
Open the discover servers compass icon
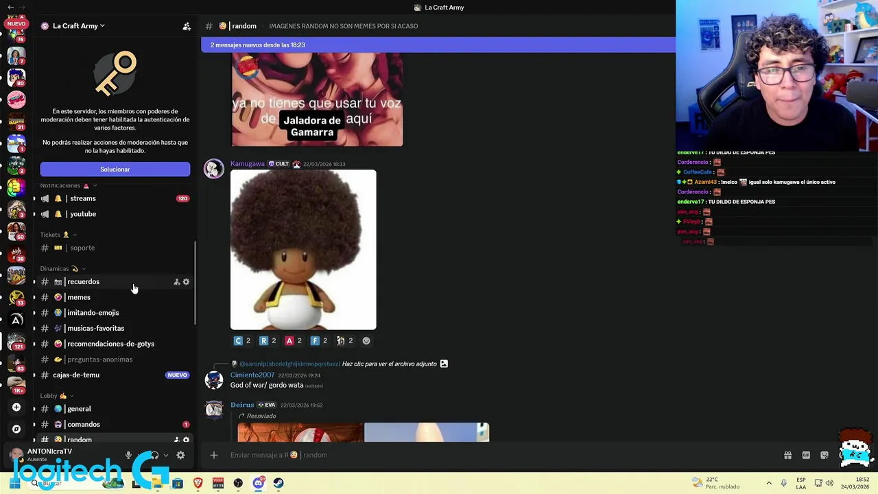pyautogui.click(x=16, y=429)
